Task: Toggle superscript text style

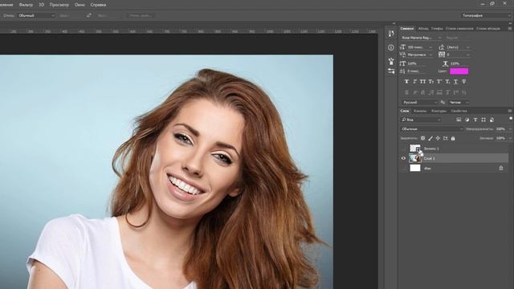Action: 439,81
